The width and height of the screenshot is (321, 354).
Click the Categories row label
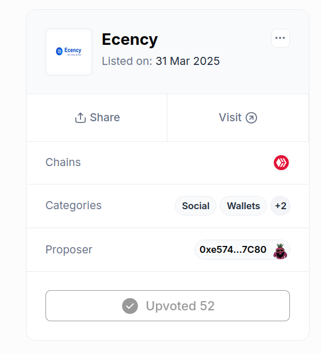[74, 206]
